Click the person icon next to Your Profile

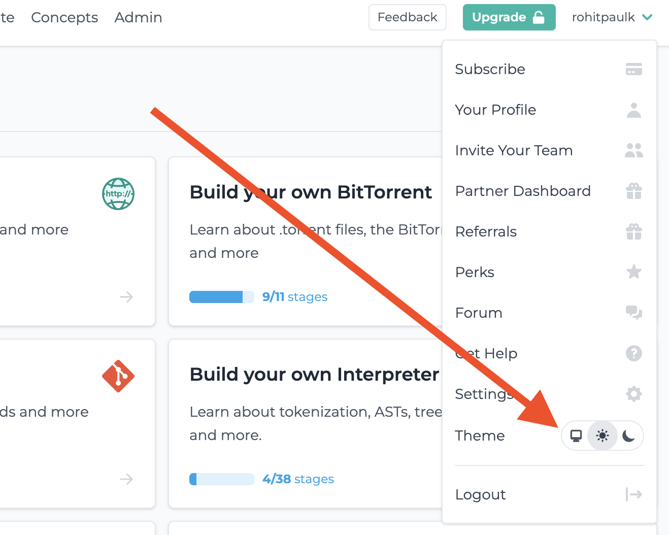(x=633, y=110)
